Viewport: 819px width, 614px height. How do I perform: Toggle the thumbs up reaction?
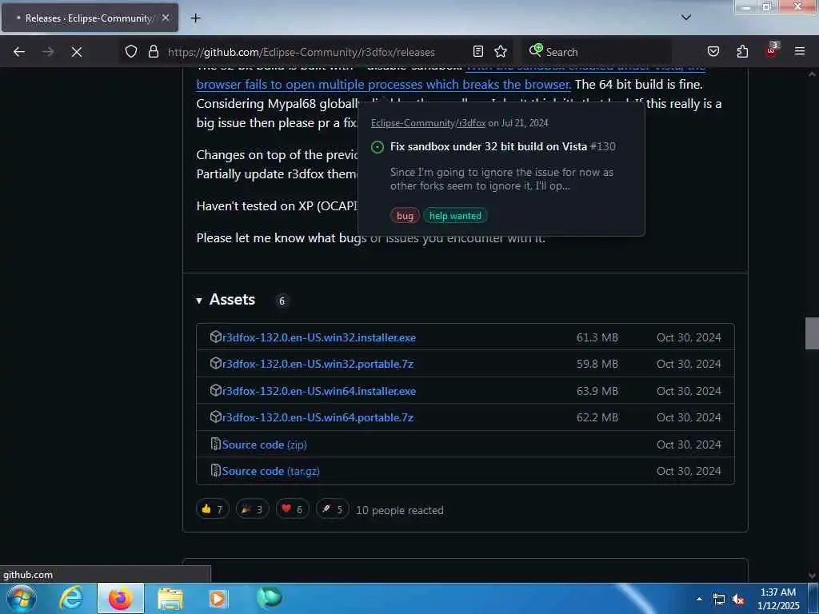coord(212,509)
